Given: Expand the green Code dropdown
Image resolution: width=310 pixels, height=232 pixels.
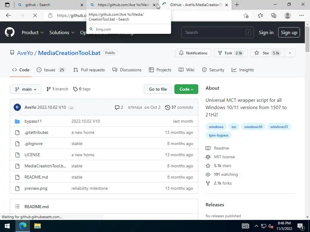Looking at the screenshot, I should point(186,89).
